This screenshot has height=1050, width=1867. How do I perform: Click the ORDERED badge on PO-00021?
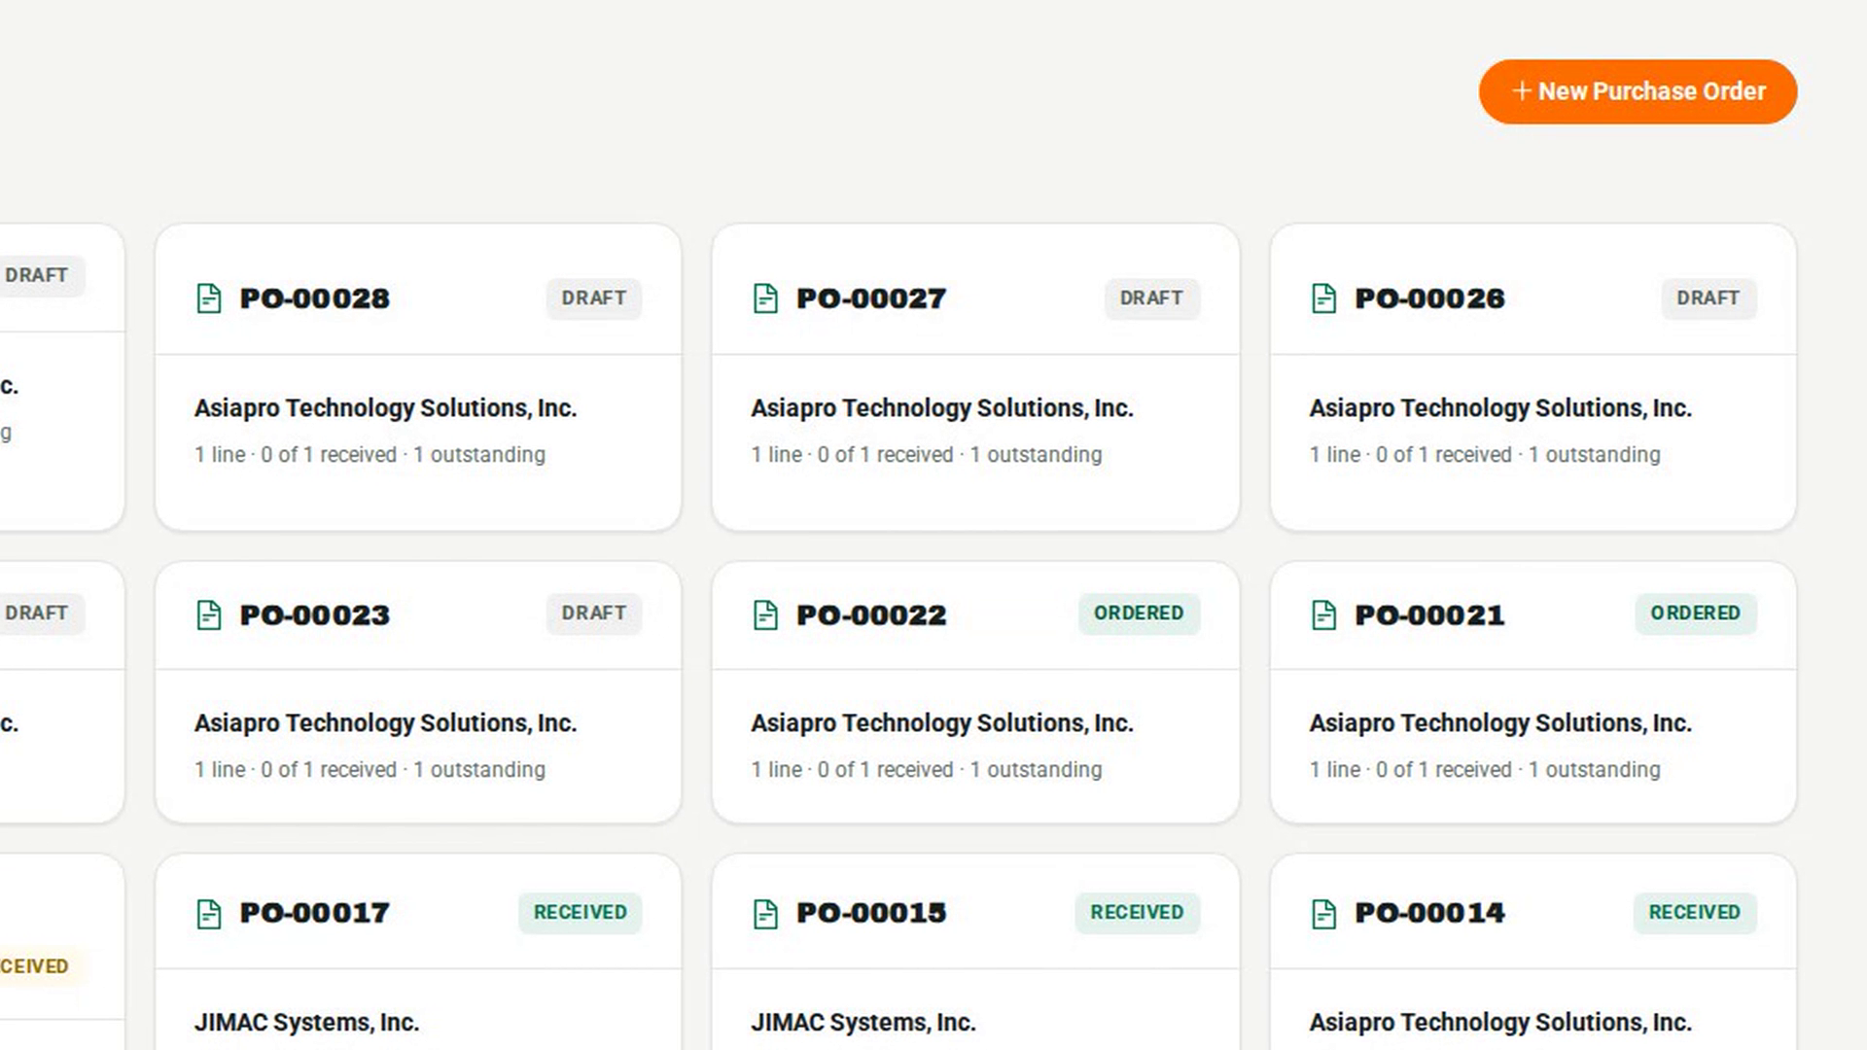1696,613
